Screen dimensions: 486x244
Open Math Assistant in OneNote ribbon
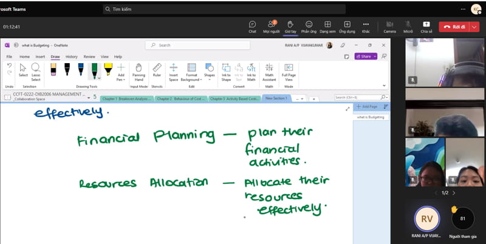[x=269, y=72]
